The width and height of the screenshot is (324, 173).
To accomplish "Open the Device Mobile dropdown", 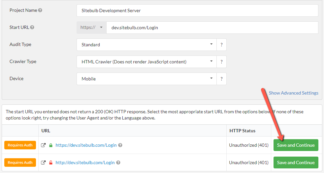I will [x=146, y=79].
